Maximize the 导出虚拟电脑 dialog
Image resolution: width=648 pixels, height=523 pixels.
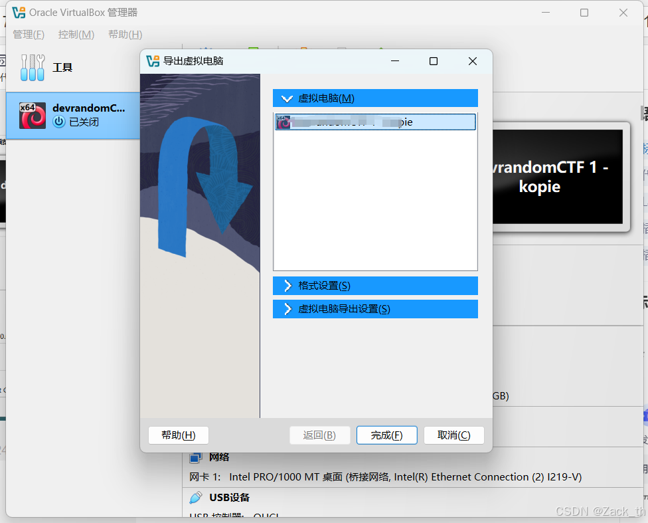[x=434, y=61]
